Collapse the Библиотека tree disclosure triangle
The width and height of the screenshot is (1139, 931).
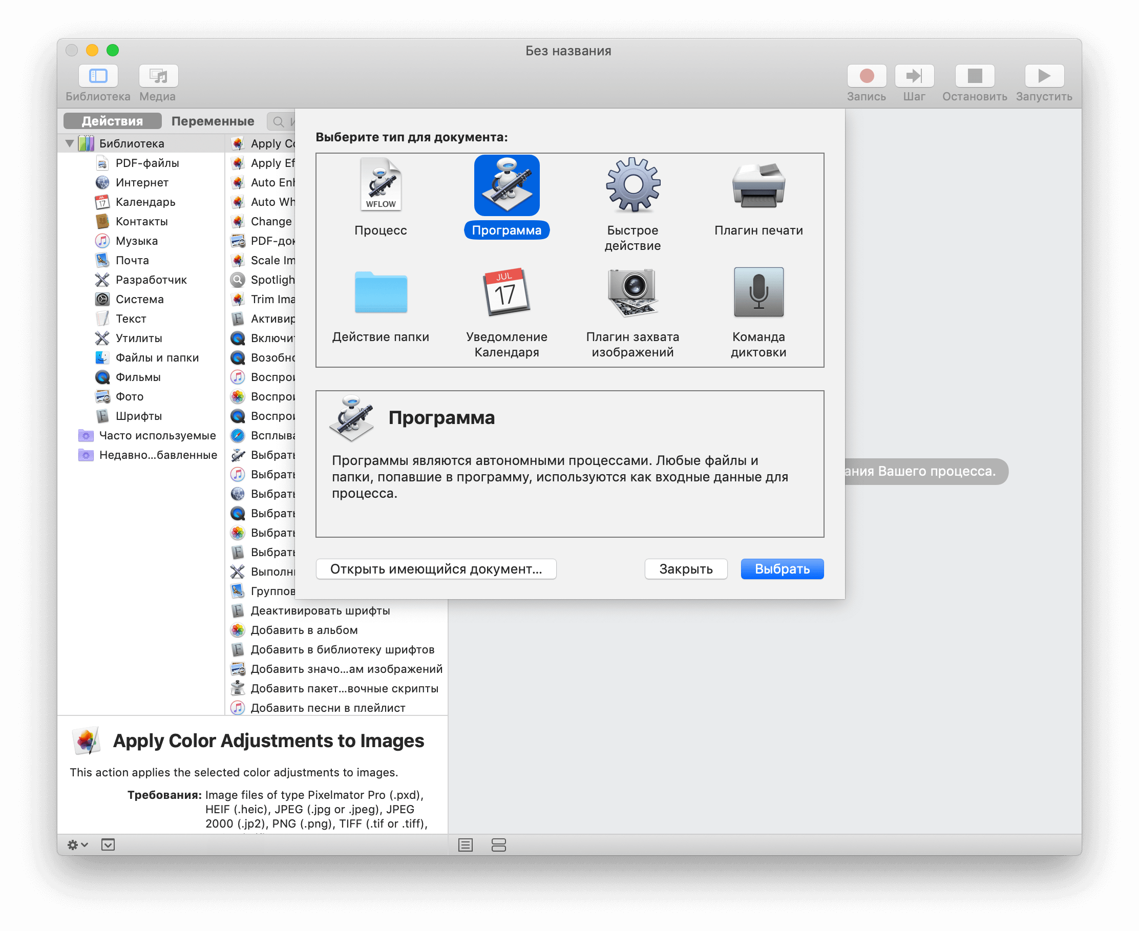pos(70,144)
